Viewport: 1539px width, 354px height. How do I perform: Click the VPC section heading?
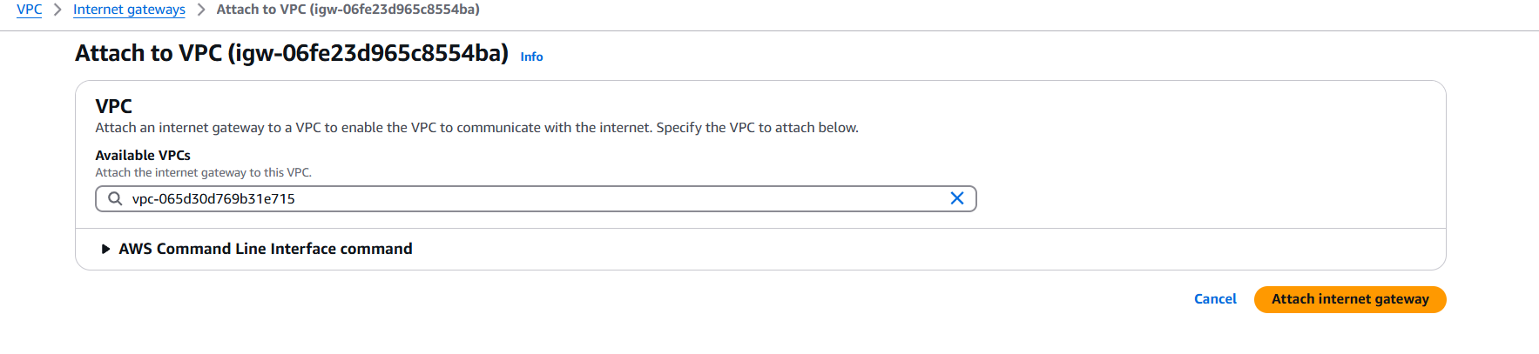pyautogui.click(x=113, y=106)
